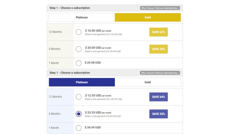Select Gold 12 Months radio option
Viewport: 230px width, 134px height.
[79, 32]
